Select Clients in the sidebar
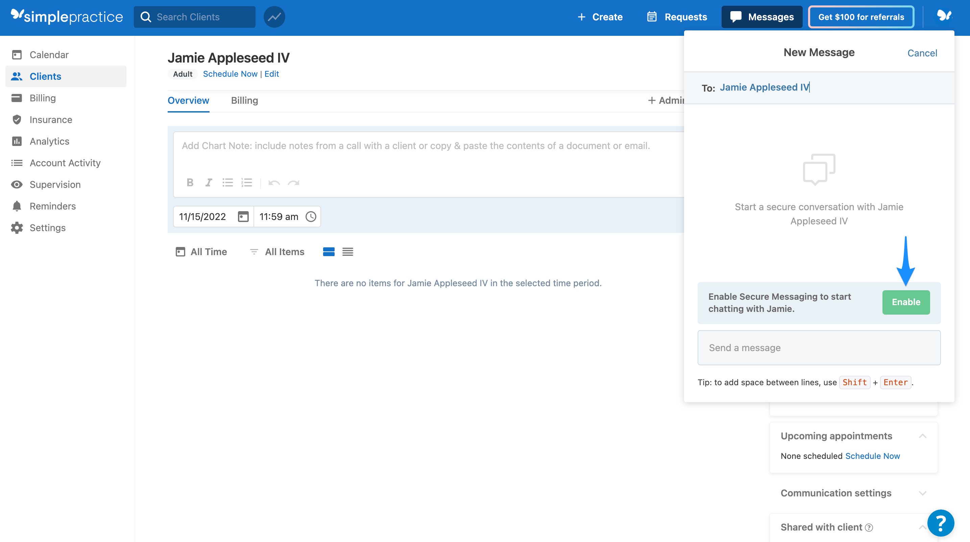The width and height of the screenshot is (970, 542). (66, 76)
